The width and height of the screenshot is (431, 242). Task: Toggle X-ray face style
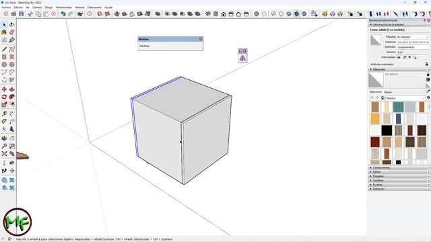257,13
